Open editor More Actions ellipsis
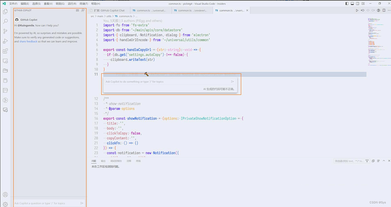Image resolution: width=391 pixels, height=207 pixels. point(389,10)
